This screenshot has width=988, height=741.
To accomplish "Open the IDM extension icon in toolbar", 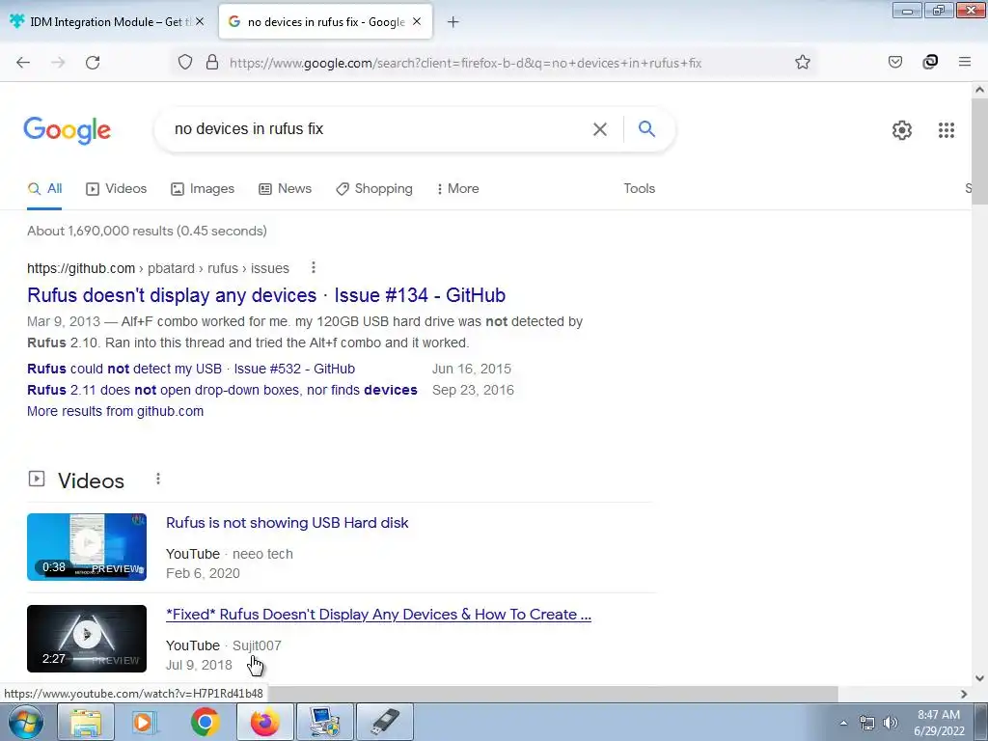I will pos(930,62).
